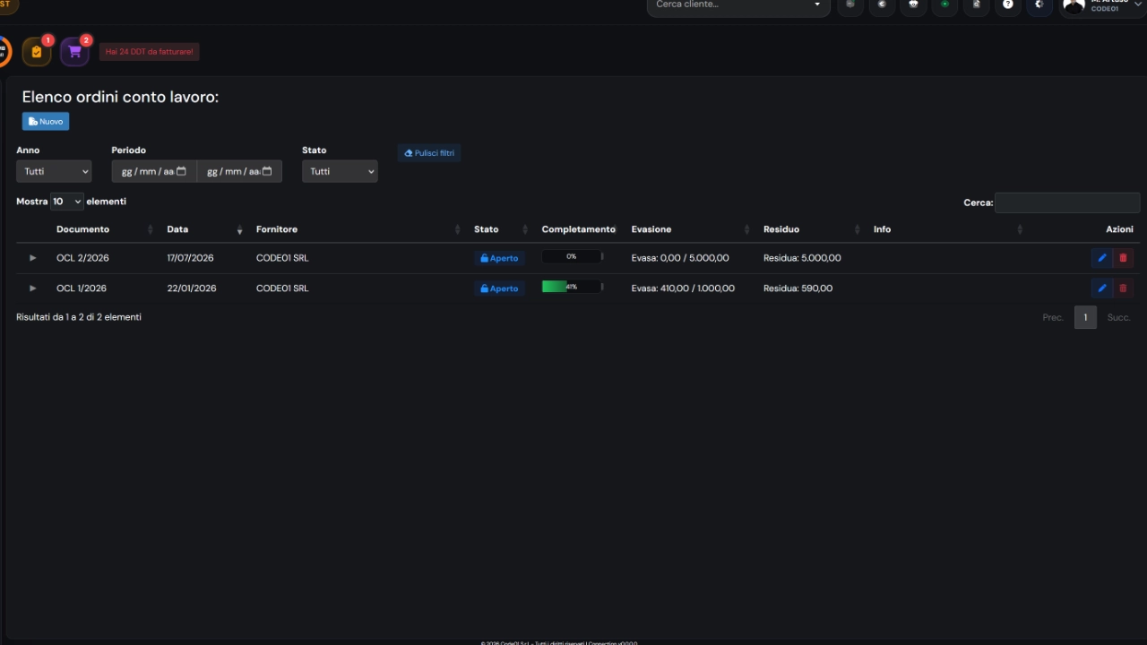The width and height of the screenshot is (1147, 645).
Task: Open calendar picker of first Periodo date
Action: pyautogui.click(x=181, y=171)
